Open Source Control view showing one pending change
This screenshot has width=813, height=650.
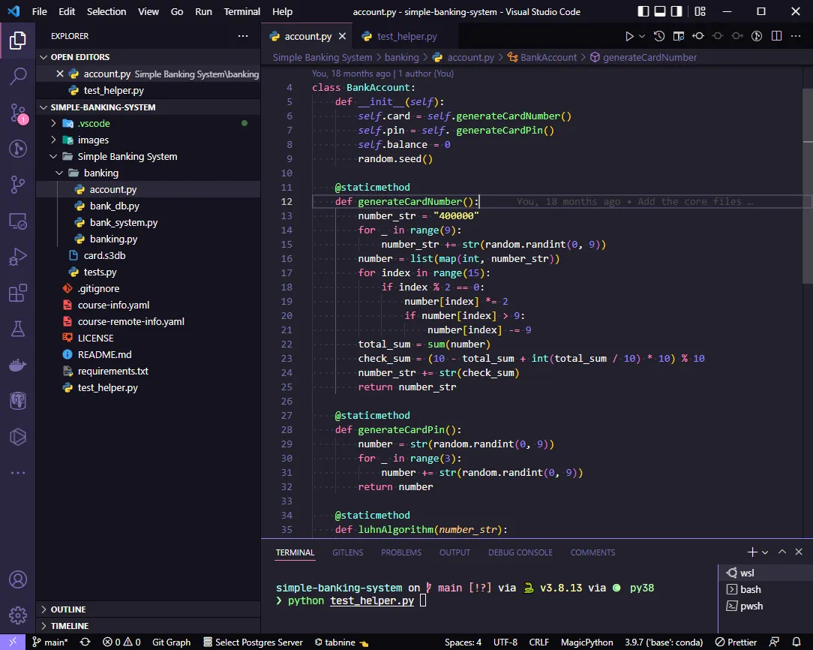18,112
